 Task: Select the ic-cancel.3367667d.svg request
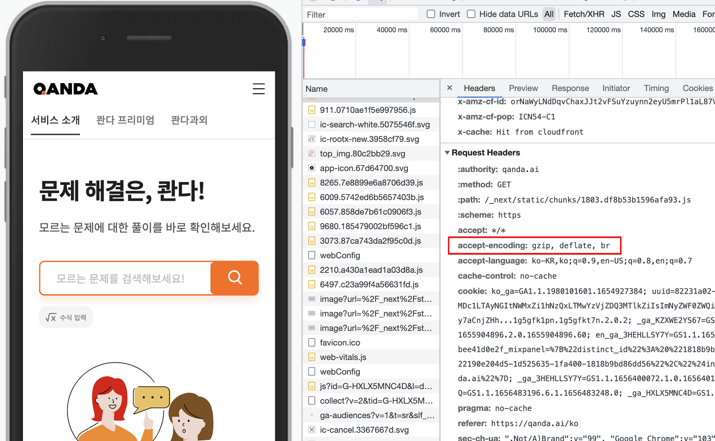[371, 429]
